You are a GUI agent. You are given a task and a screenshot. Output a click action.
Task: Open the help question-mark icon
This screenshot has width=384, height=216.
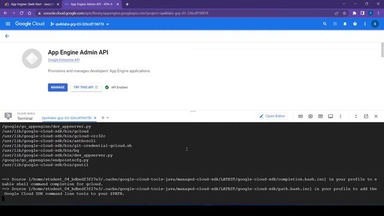coord(355,24)
